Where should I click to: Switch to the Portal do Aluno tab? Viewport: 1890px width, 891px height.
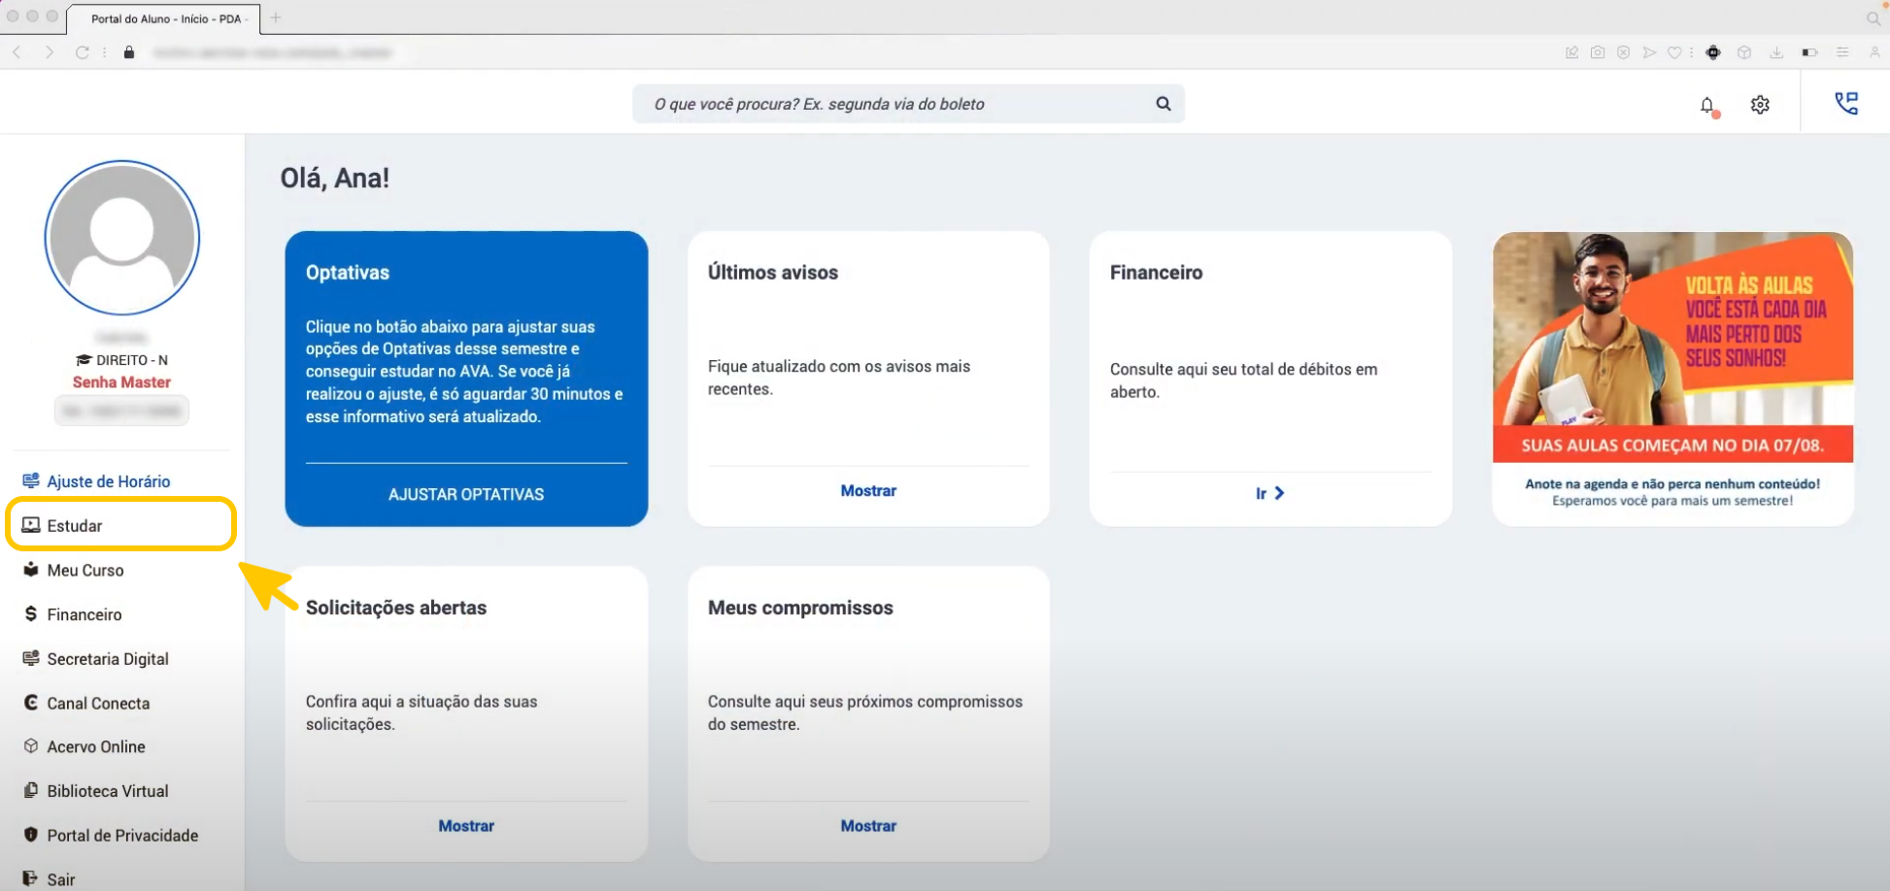(x=165, y=17)
